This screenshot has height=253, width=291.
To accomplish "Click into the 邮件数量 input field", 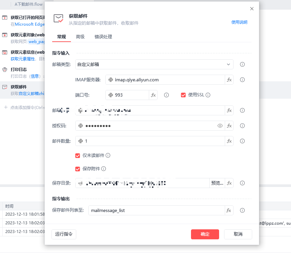I will (154, 141).
